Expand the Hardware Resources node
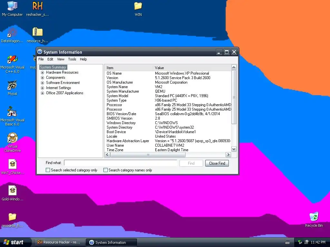The height and width of the screenshot is (247, 330). (42, 72)
